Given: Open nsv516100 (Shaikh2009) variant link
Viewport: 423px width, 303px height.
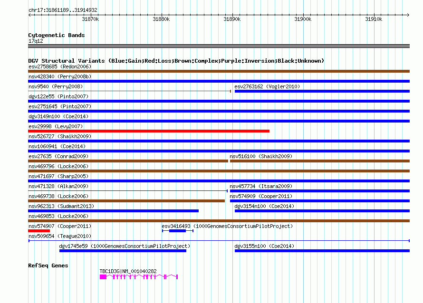Looking at the screenshot, I should click(261, 156).
